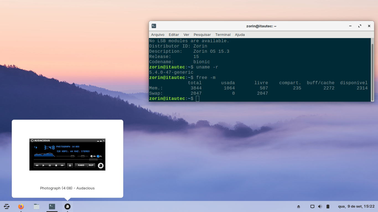Screen dimensions: 378x212
Task: Click the 'Zorin OS 15.3' description text
Action: 211,52
